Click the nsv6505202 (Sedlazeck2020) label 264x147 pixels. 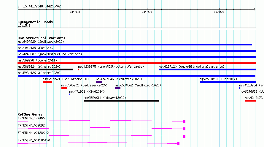[x=84, y=85]
